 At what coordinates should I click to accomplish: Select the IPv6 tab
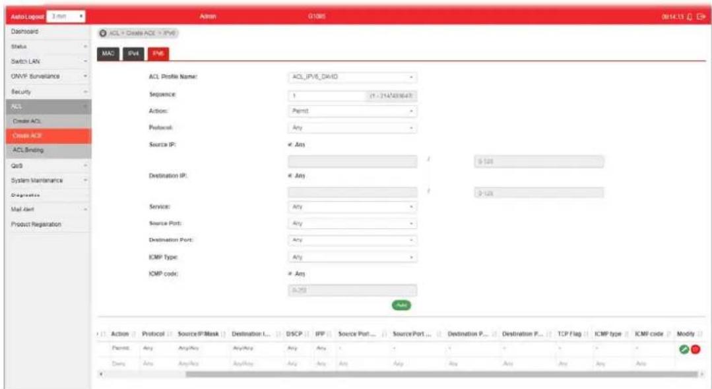(158, 53)
